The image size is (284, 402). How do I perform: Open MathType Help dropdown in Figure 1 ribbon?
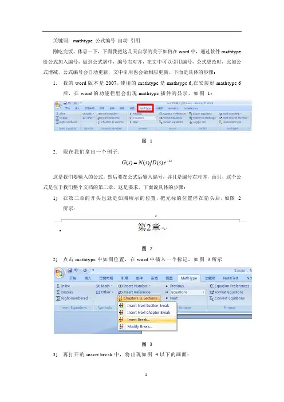click(x=230, y=113)
